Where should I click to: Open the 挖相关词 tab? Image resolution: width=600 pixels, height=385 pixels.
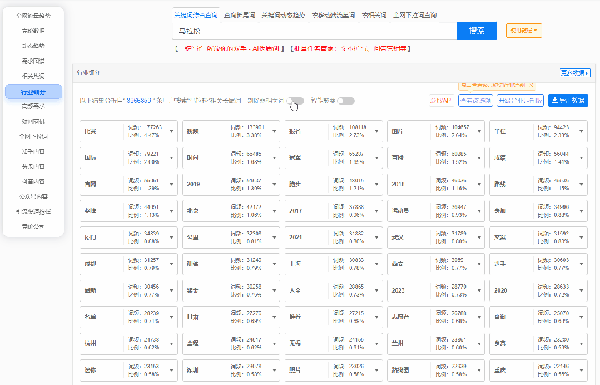point(374,16)
